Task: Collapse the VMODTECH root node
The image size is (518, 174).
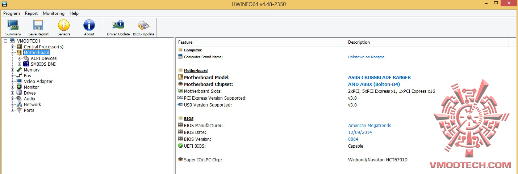Action: click(x=6, y=41)
